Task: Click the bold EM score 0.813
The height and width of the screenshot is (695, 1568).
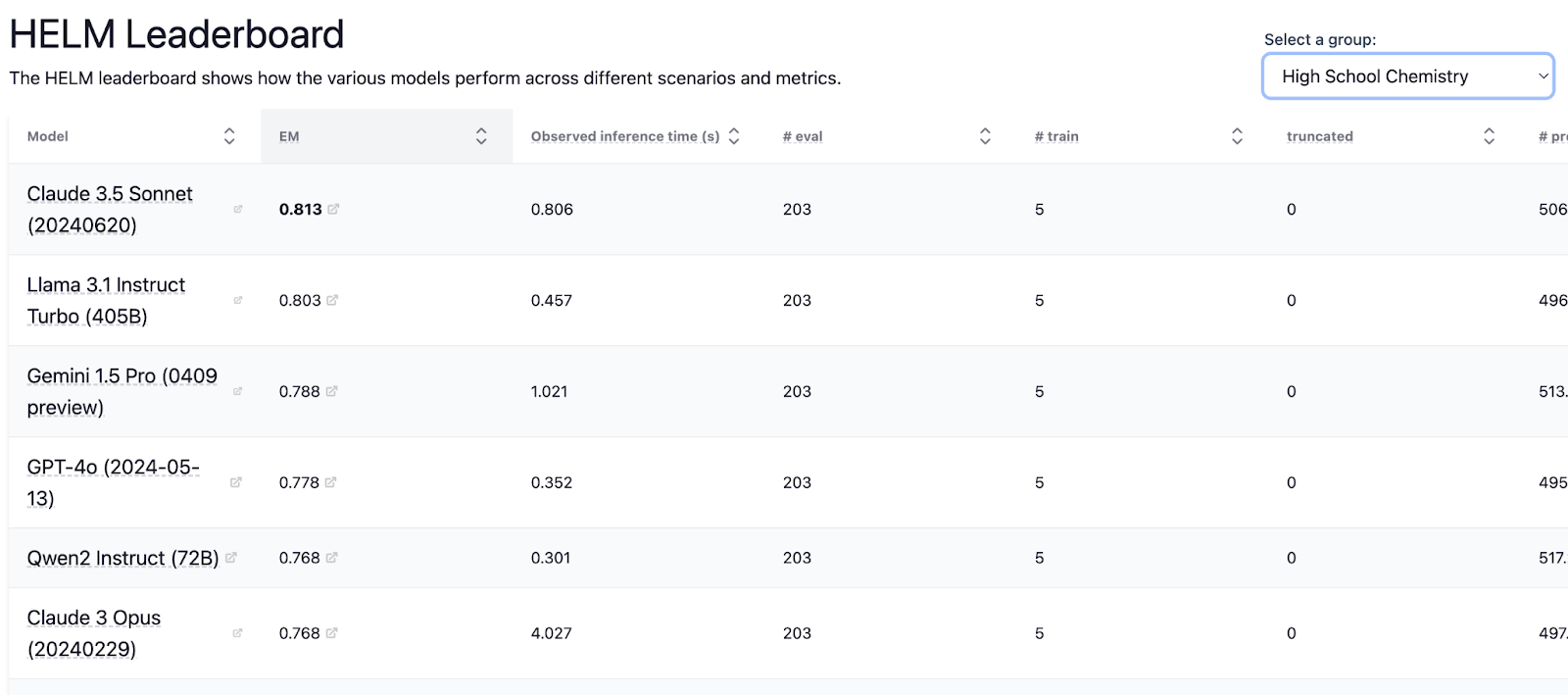Action: 300,210
